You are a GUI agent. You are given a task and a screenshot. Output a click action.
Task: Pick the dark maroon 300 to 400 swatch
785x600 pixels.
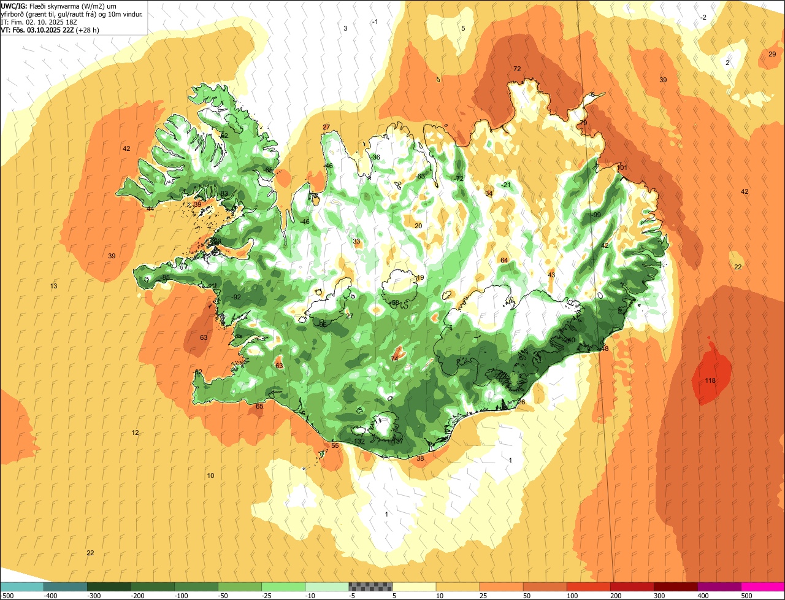coord(675,587)
